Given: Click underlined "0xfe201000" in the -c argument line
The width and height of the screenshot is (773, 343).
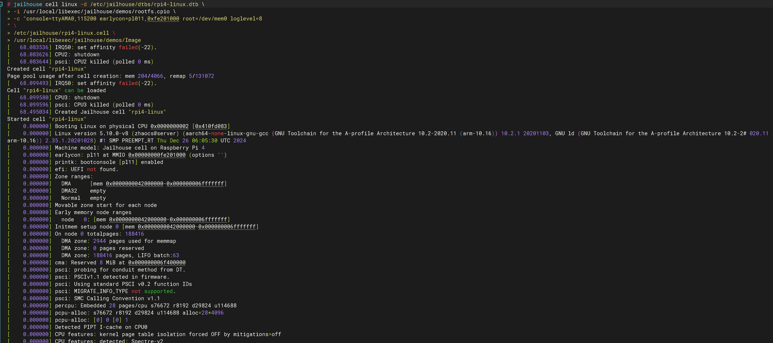Looking at the screenshot, I should [163, 19].
